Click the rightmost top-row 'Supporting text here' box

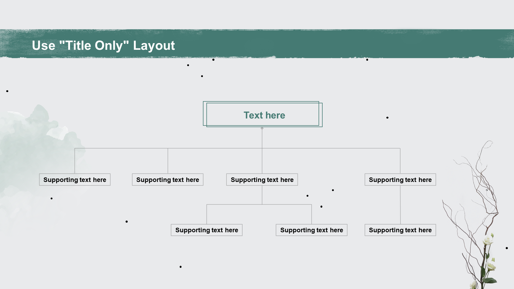400,180
